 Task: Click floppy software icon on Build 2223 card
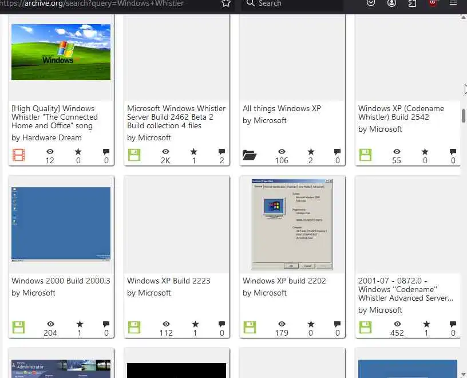coord(134,328)
